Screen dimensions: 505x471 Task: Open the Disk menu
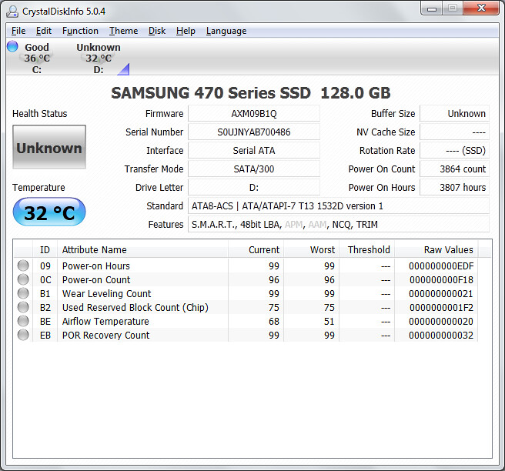pyautogui.click(x=157, y=31)
